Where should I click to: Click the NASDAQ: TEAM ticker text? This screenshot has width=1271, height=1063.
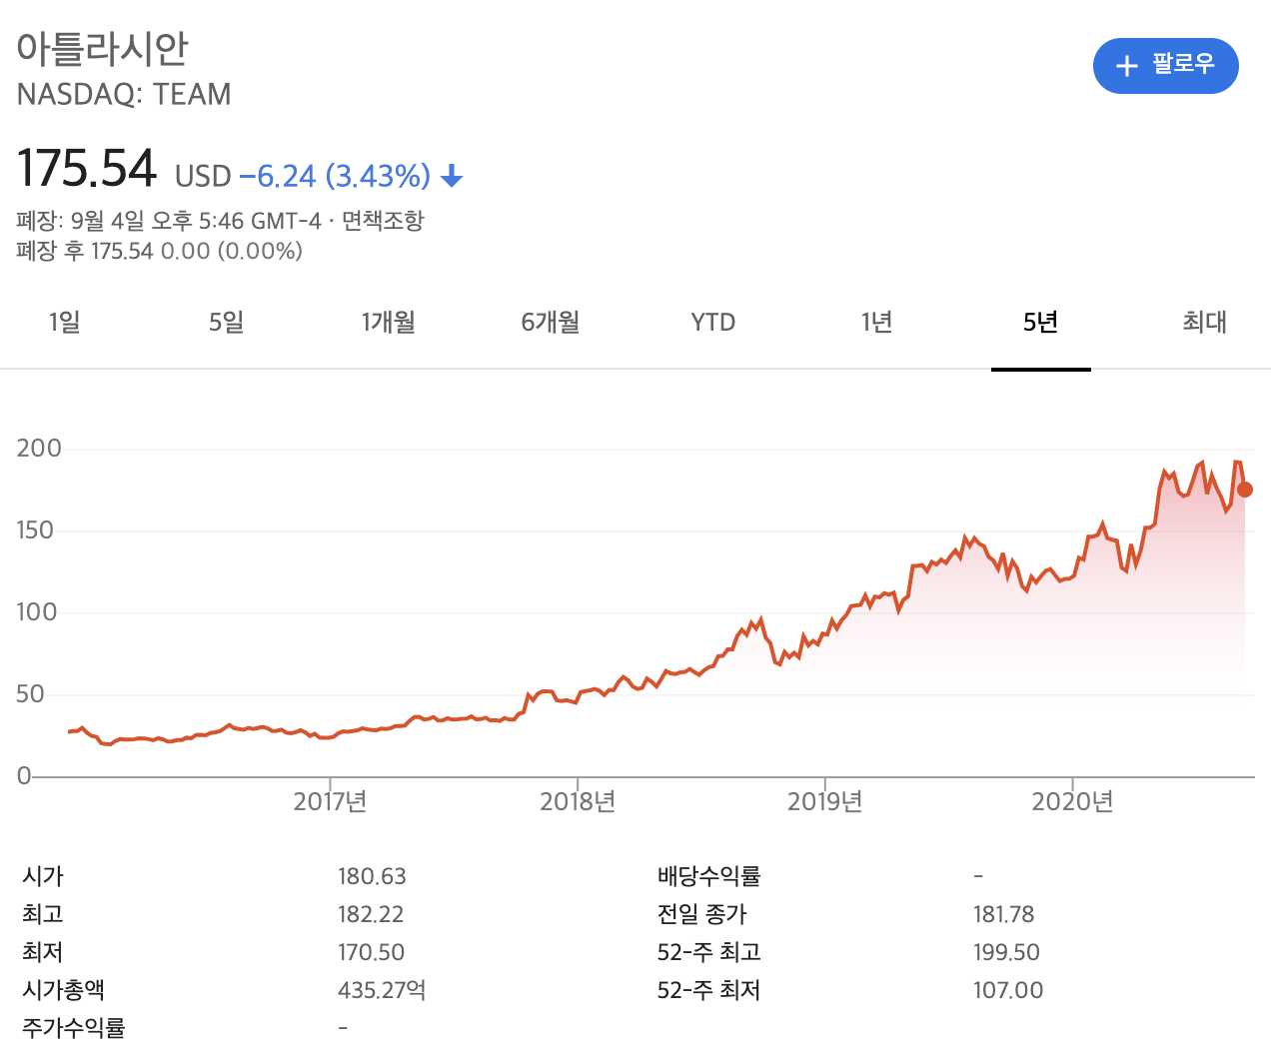click(124, 94)
